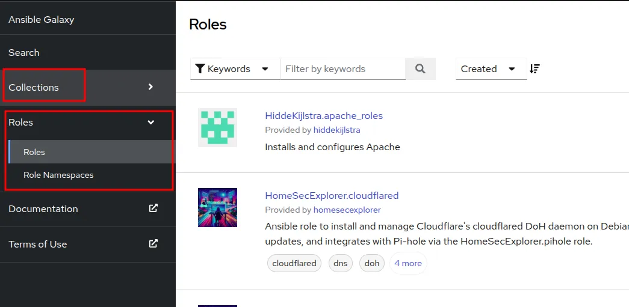Collapse the Roles section chevron
Screen dimensions: 629x307
[151, 122]
